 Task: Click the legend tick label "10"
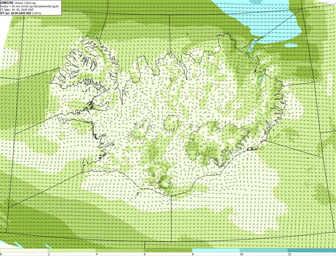pos(241,254)
